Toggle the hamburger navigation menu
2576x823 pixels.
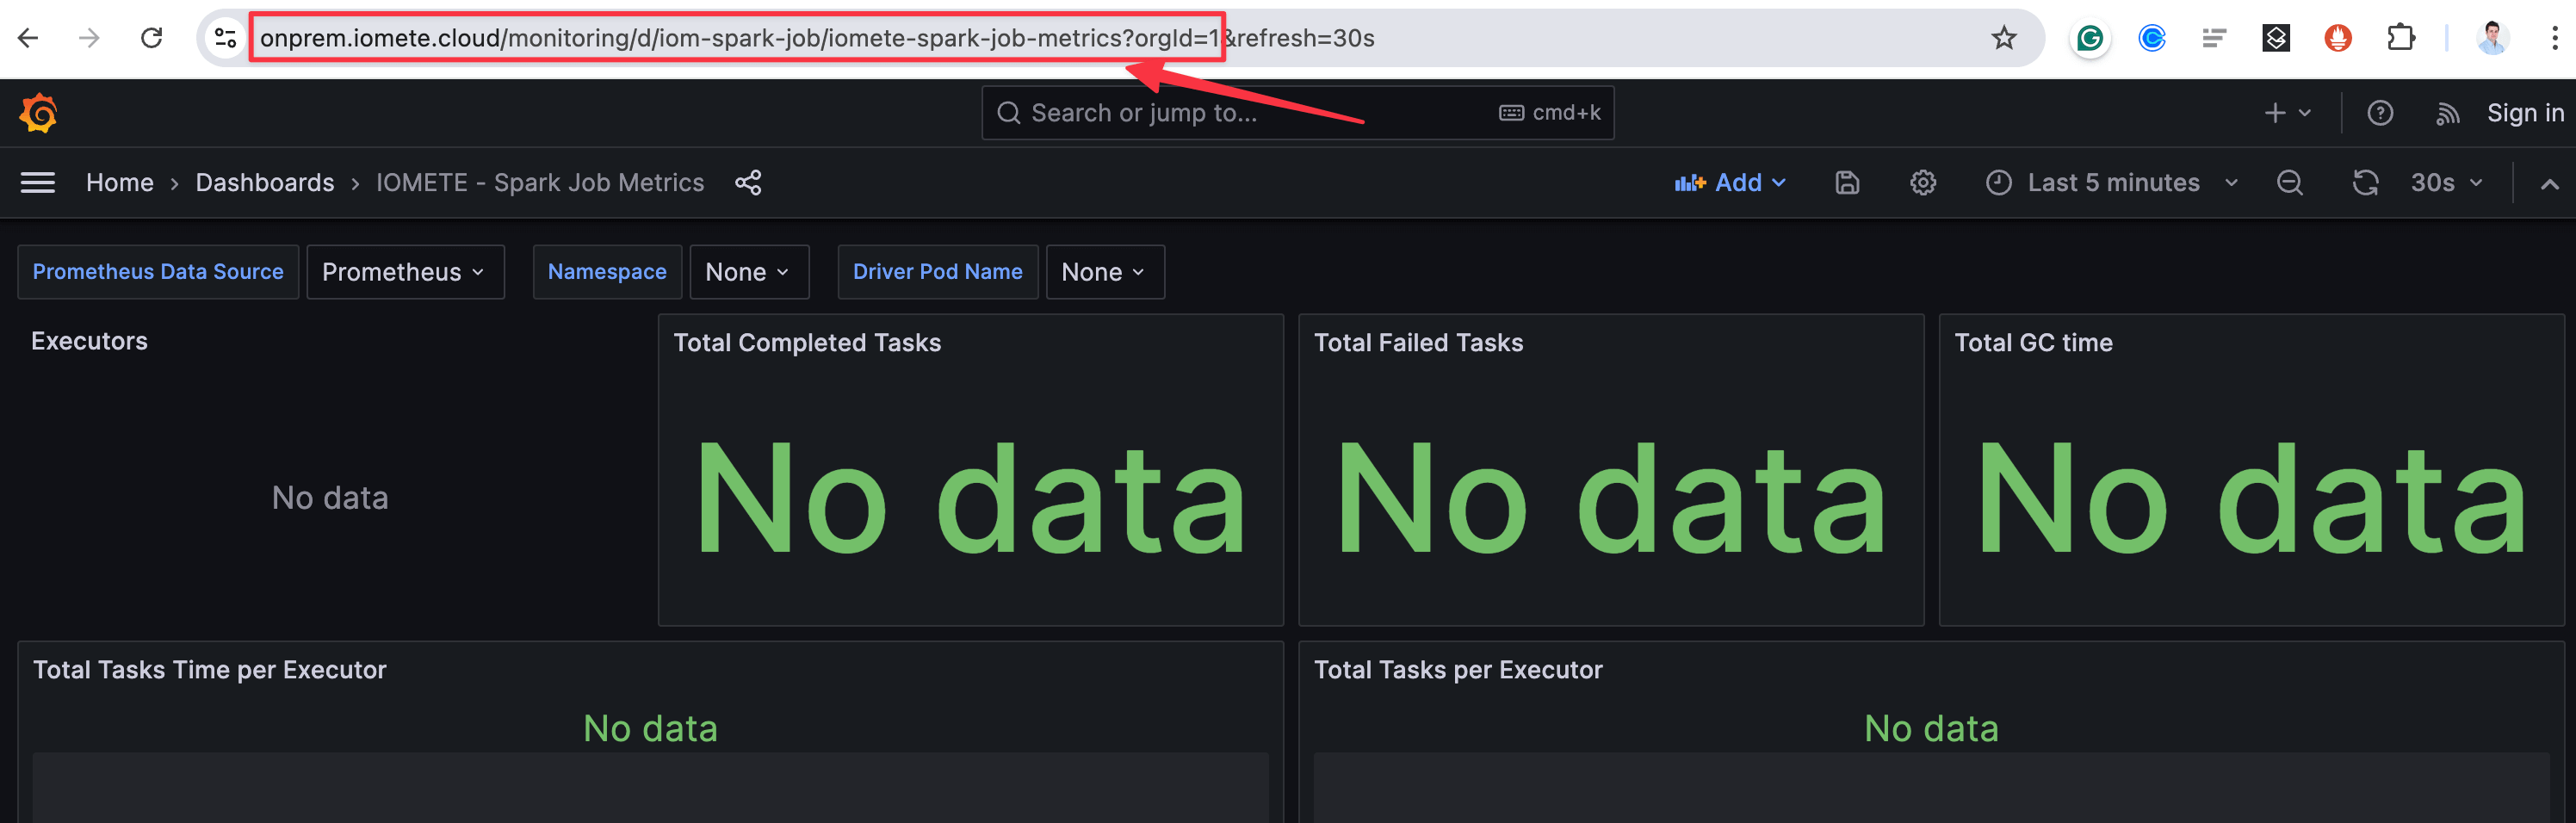point(38,183)
